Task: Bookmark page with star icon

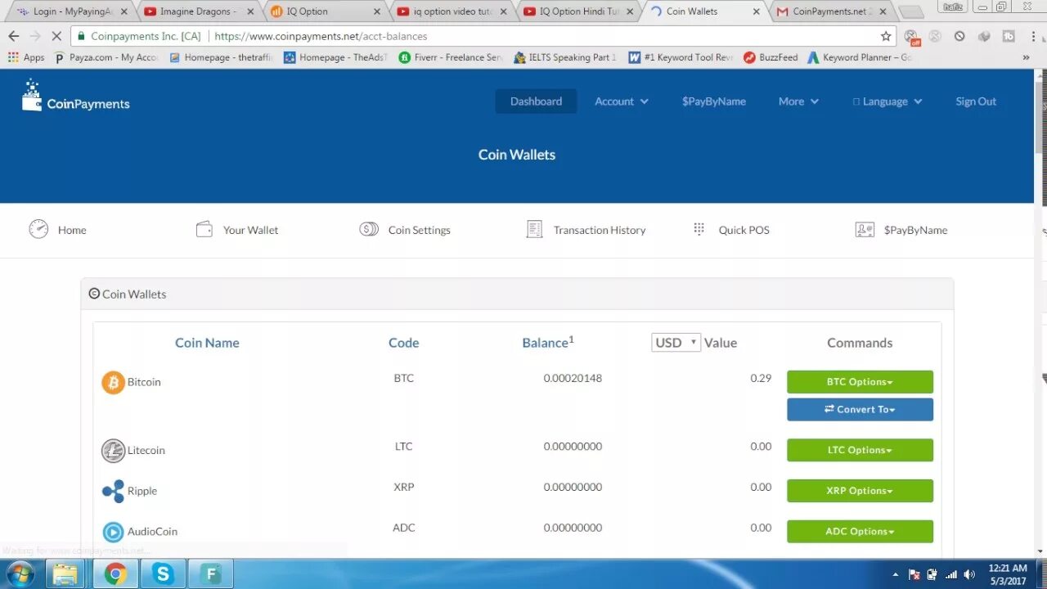Action: tap(886, 36)
